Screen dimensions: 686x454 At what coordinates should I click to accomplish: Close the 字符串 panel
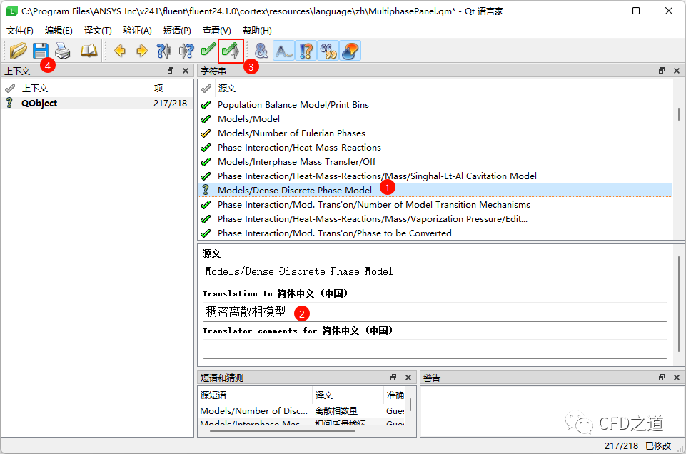(677, 71)
